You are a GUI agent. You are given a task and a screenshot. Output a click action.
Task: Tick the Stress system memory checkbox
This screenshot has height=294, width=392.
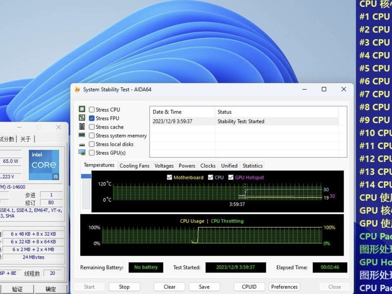click(x=92, y=136)
